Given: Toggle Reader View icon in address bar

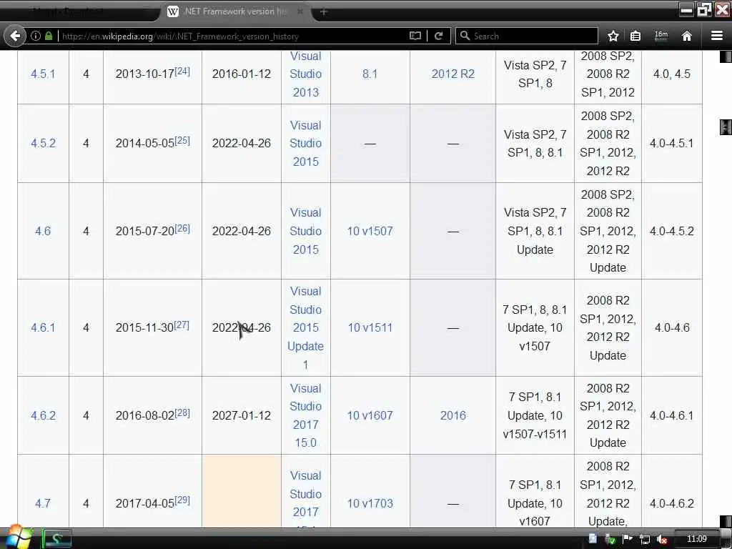Looking at the screenshot, I should point(415,36).
